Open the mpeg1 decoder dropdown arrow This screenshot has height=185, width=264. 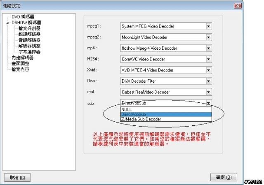click(208, 26)
